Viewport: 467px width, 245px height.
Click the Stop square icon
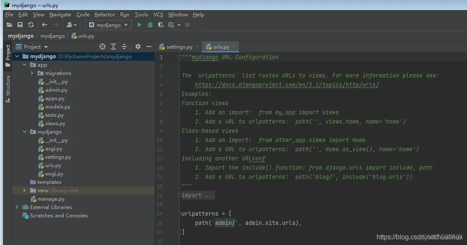tap(187, 25)
